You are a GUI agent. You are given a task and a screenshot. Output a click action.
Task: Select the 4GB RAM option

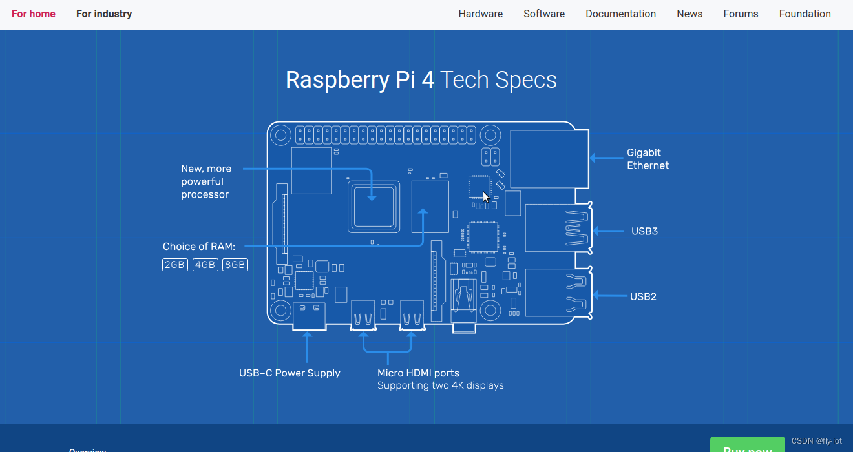205,265
